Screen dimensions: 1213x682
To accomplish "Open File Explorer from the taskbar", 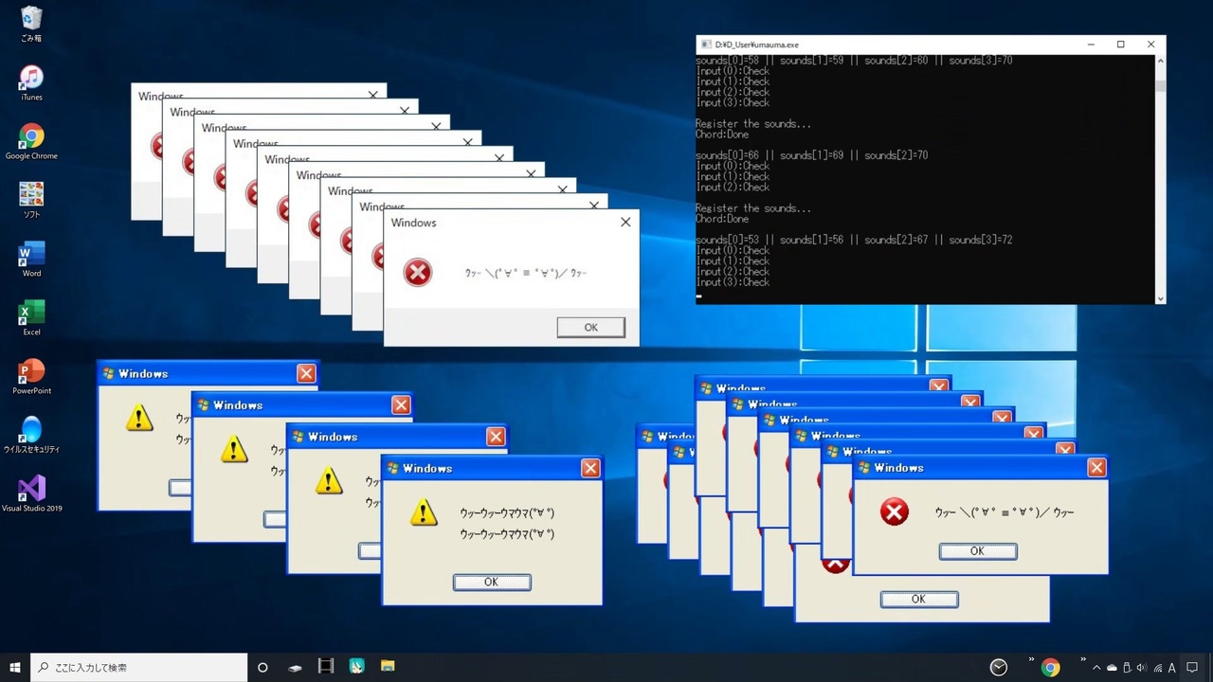I will pyautogui.click(x=388, y=667).
